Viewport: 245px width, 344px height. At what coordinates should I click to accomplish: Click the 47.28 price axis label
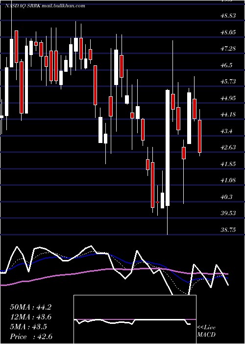tap(228, 49)
